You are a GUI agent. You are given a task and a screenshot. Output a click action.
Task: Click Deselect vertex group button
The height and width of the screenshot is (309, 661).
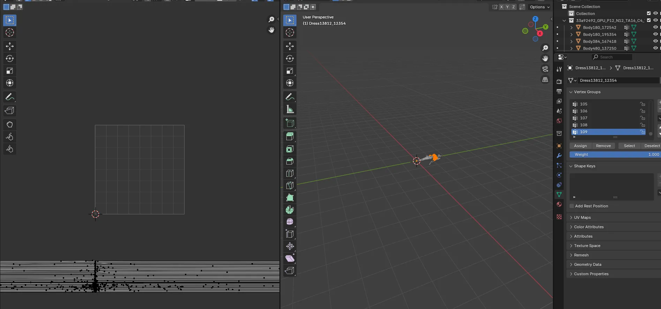pyautogui.click(x=651, y=146)
